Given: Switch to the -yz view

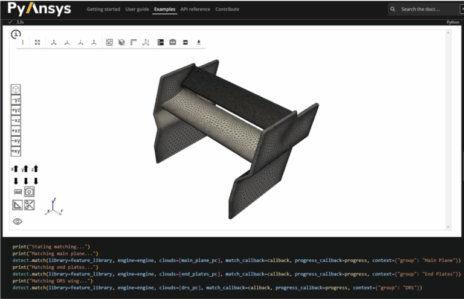Looking at the screenshot, I should coord(16,100).
